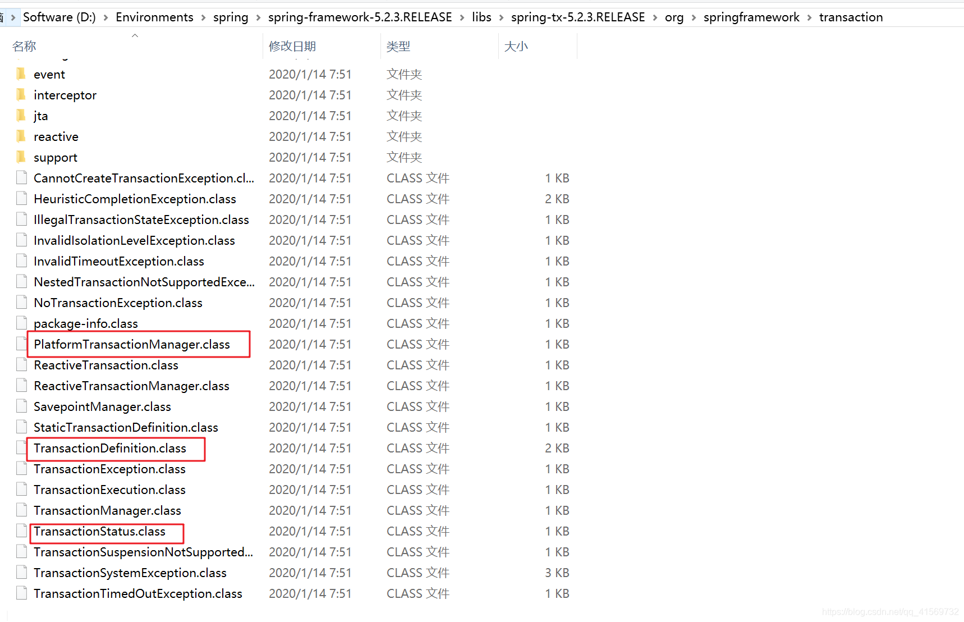Select PlatformTransactionManager.class file name

[x=132, y=344]
